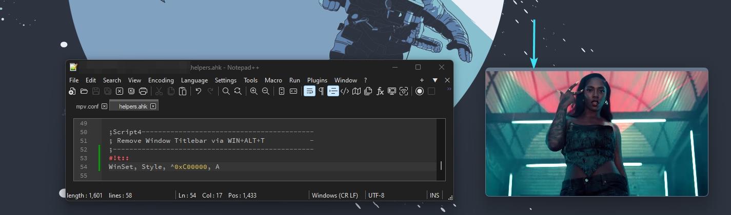Open the Plugins menu
This screenshot has height=215, width=731.
point(317,80)
